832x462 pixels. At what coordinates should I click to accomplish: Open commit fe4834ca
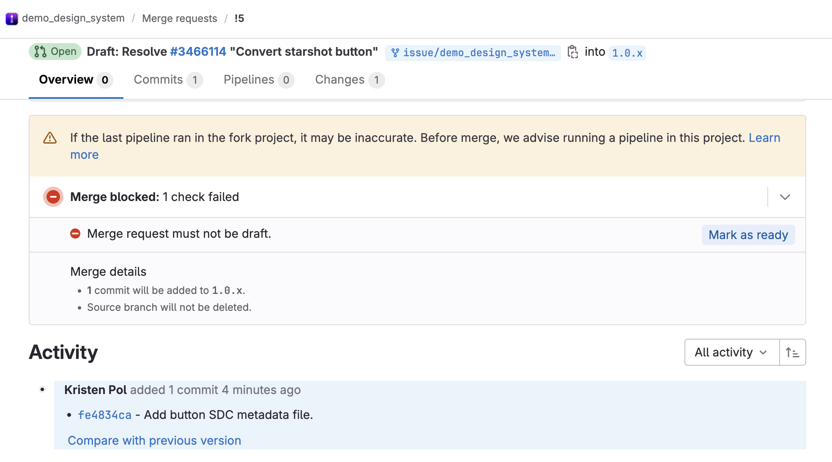point(104,414)
